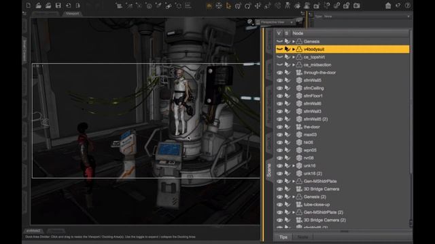Click the Save Scene floppy icon

pos(58,5)
